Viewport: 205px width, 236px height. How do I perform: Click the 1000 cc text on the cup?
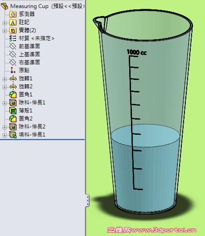pos(136,52)
